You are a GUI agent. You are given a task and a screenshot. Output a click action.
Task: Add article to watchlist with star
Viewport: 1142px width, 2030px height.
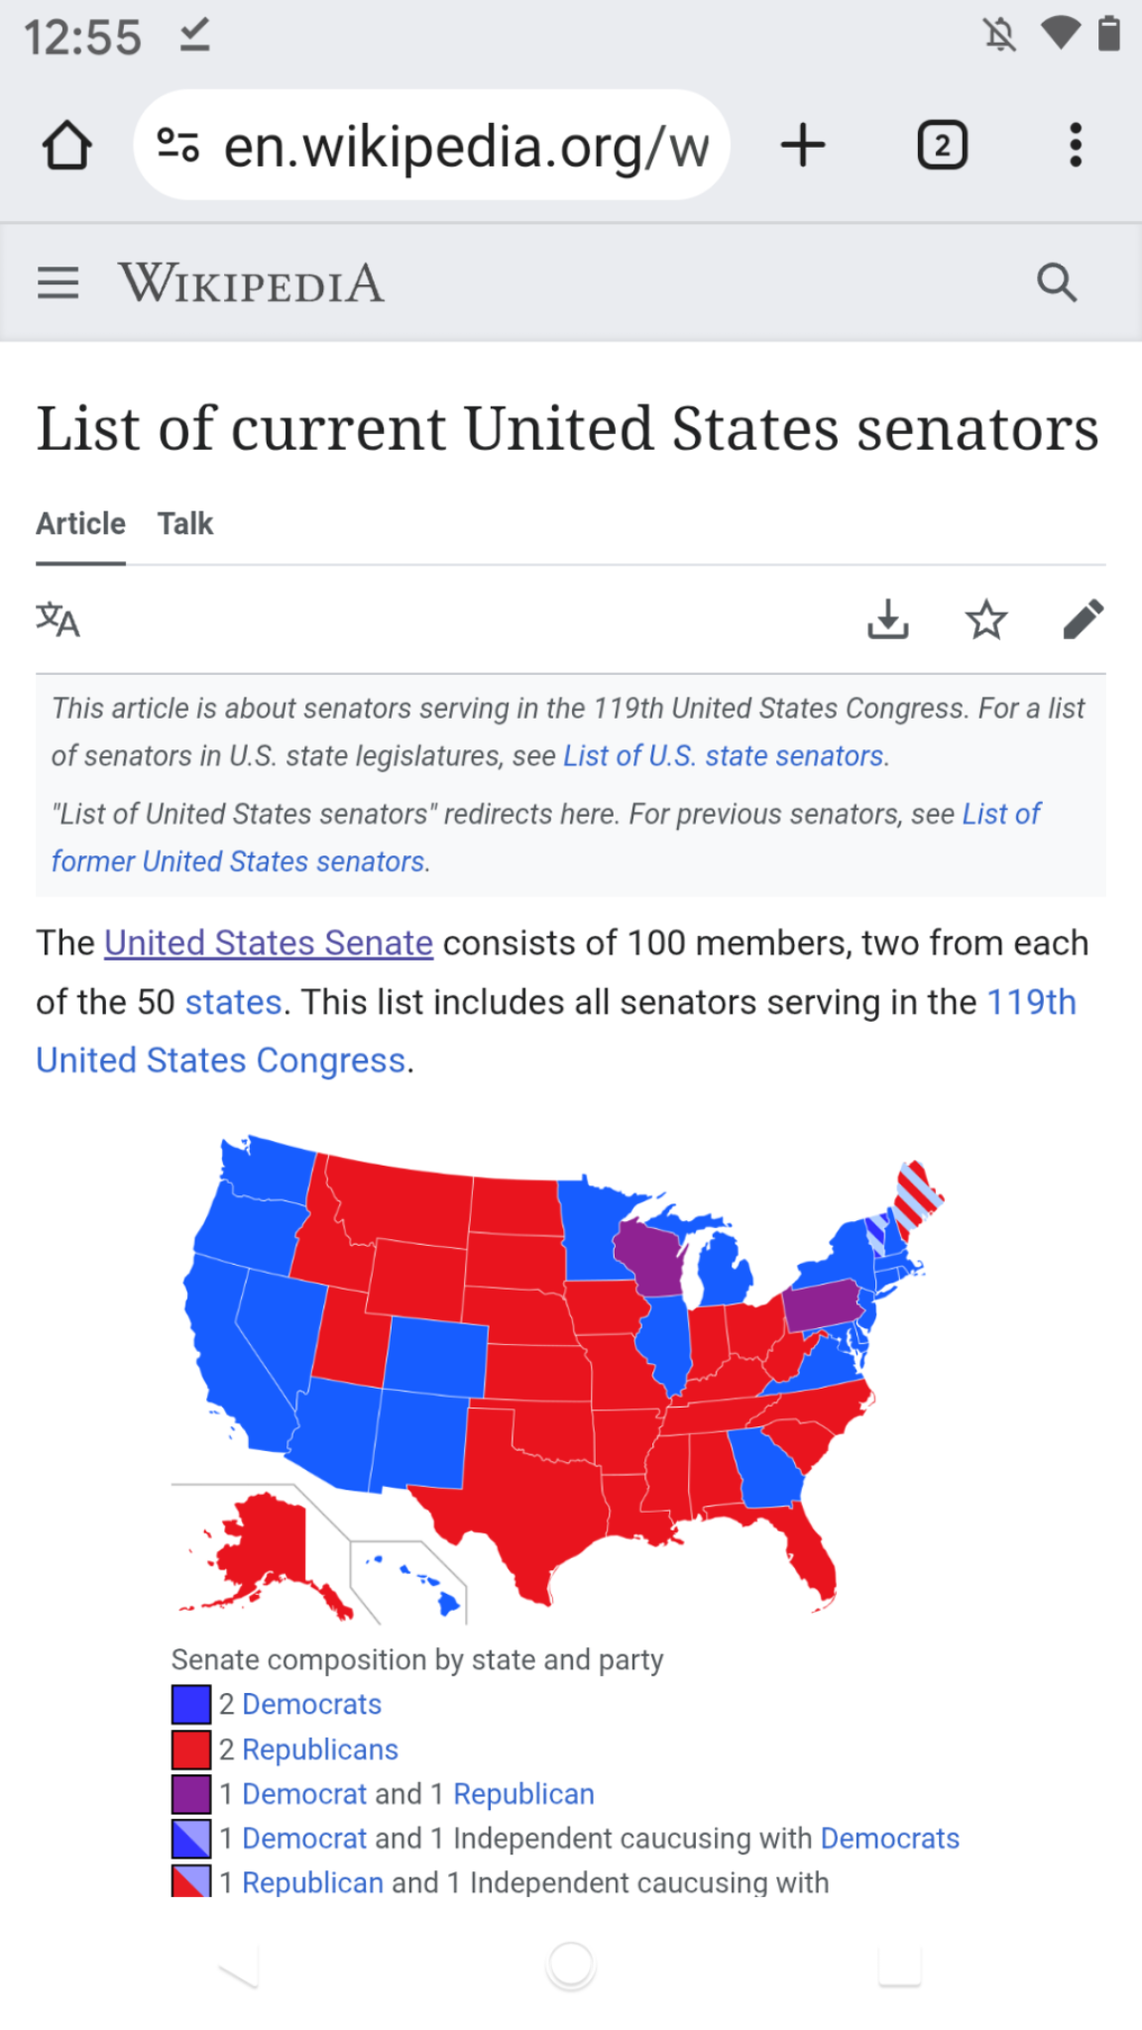tap(986, 620)
